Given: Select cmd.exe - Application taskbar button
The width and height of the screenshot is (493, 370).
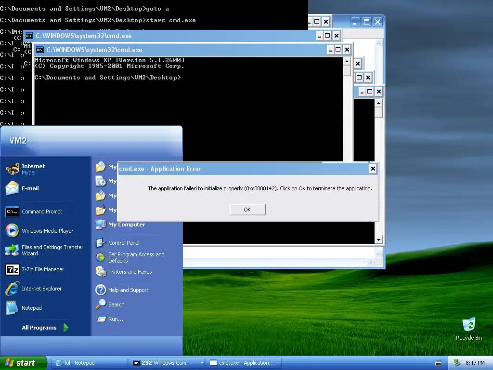Looking at the screenshot, I should pyautogui.click(x=243, y=363).
